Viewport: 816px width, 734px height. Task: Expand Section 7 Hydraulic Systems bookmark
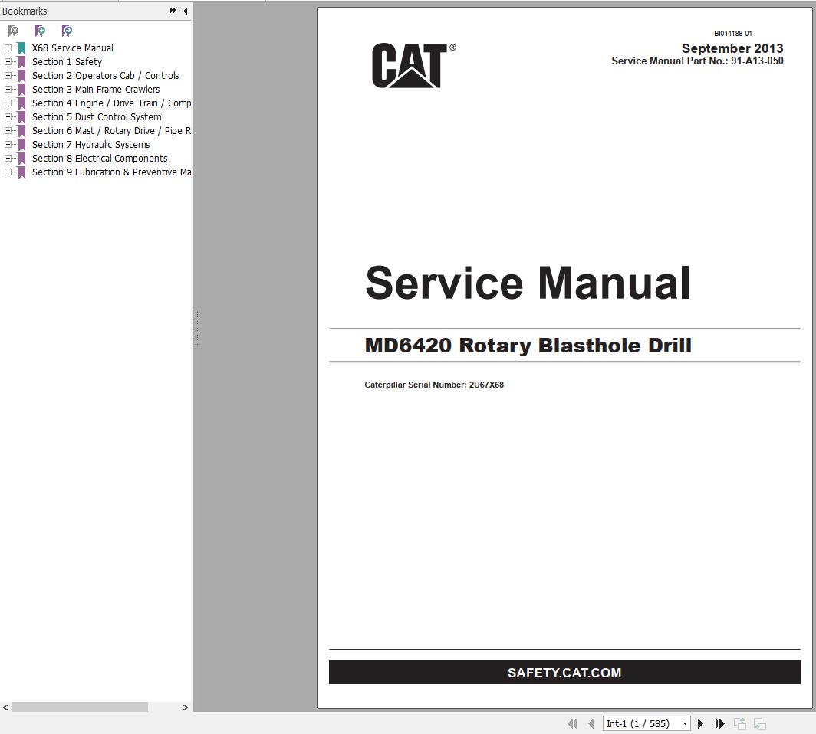(x=8, y=144)
